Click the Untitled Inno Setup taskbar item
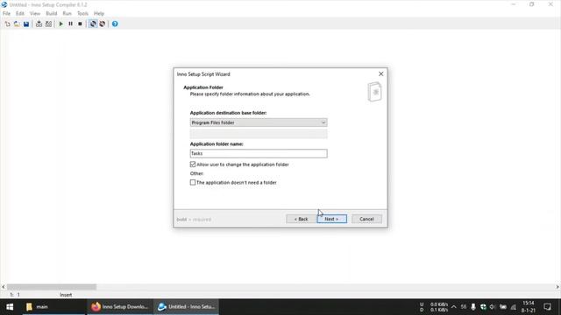This screenshot has height=315, width=561. point(187,307)
